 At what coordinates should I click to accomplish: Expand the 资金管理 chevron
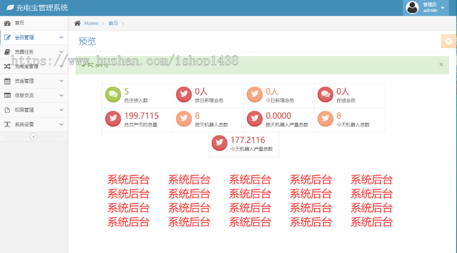click(x=61, y=81)
